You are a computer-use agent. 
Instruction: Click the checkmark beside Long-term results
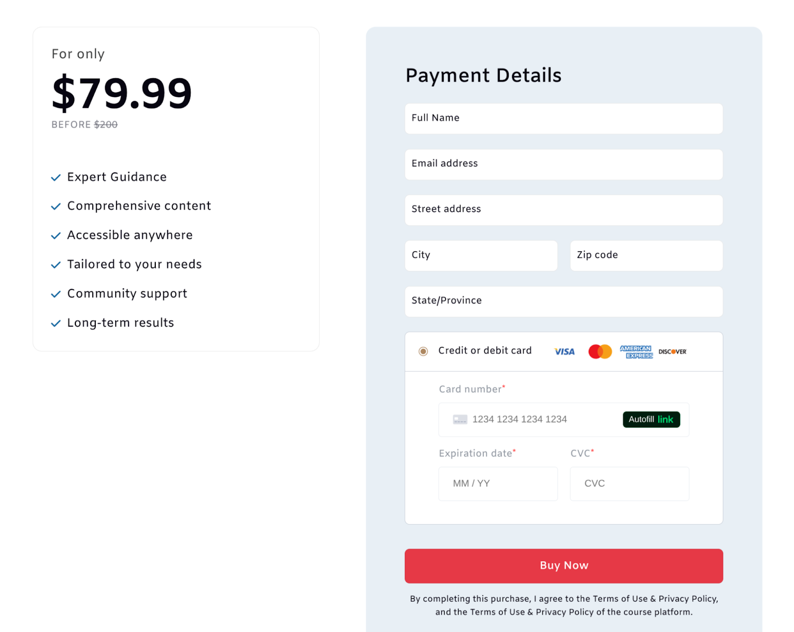tap(56, 323)
